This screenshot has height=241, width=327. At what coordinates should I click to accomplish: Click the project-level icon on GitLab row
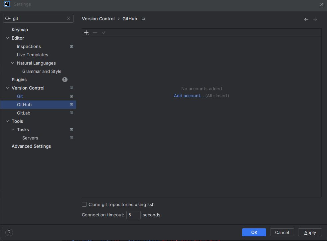(71, 113)
